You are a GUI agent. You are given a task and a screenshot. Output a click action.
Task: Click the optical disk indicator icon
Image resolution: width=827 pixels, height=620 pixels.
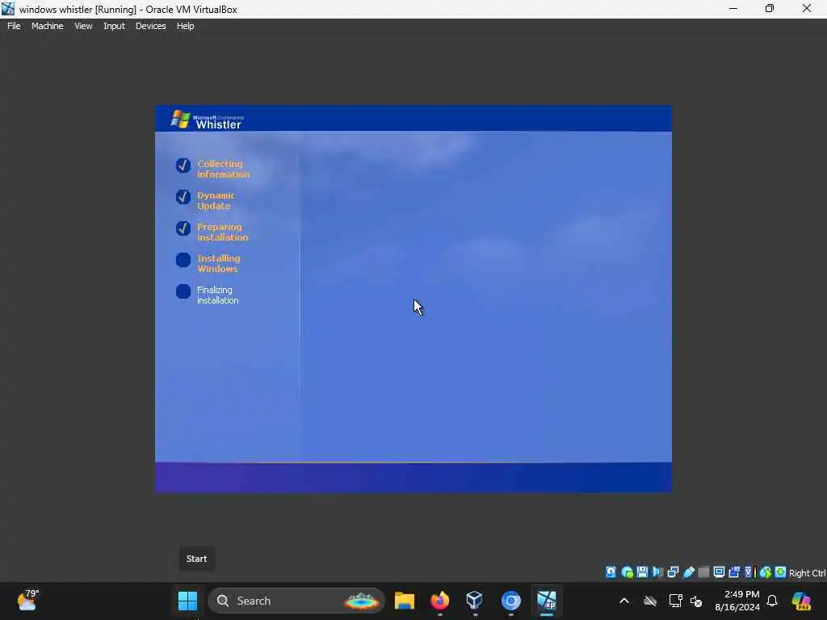(x=627, y=572)
